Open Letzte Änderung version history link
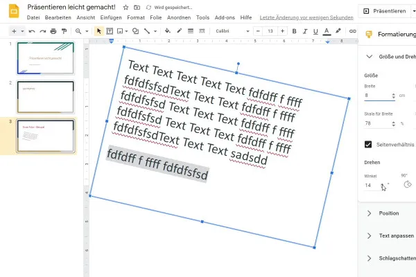The height and width of the screenshot is (277, 416). click(x=306, y=17)
